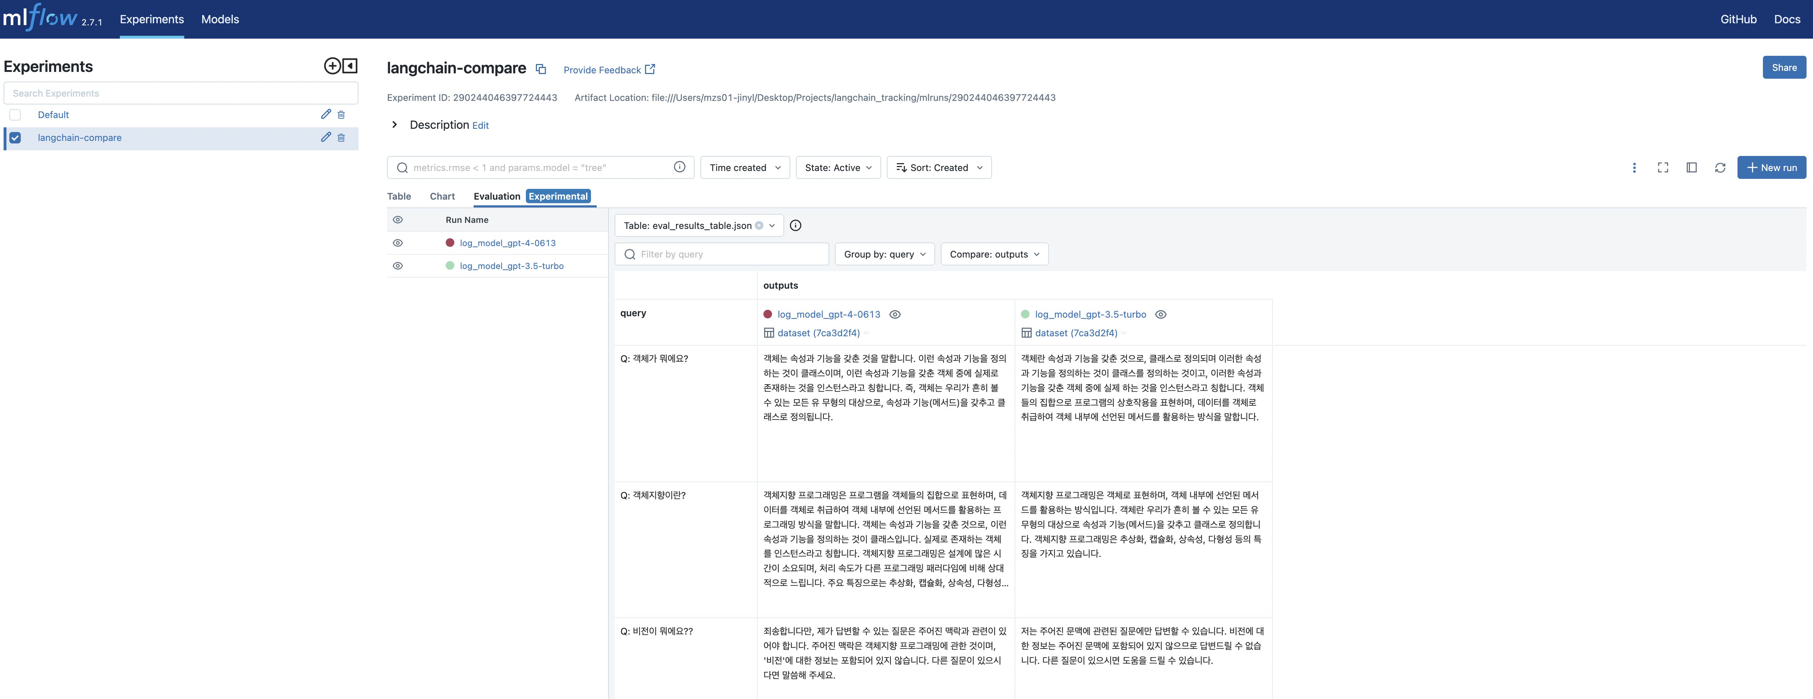Create a new experiment with the plus icon
This screenshot has width=1813, height=699.
(x=332, y=66)
